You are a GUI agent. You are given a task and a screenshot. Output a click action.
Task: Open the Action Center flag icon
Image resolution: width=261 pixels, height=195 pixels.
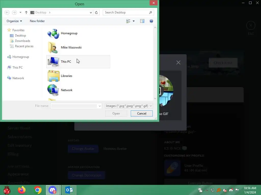[x=237, y=190]
